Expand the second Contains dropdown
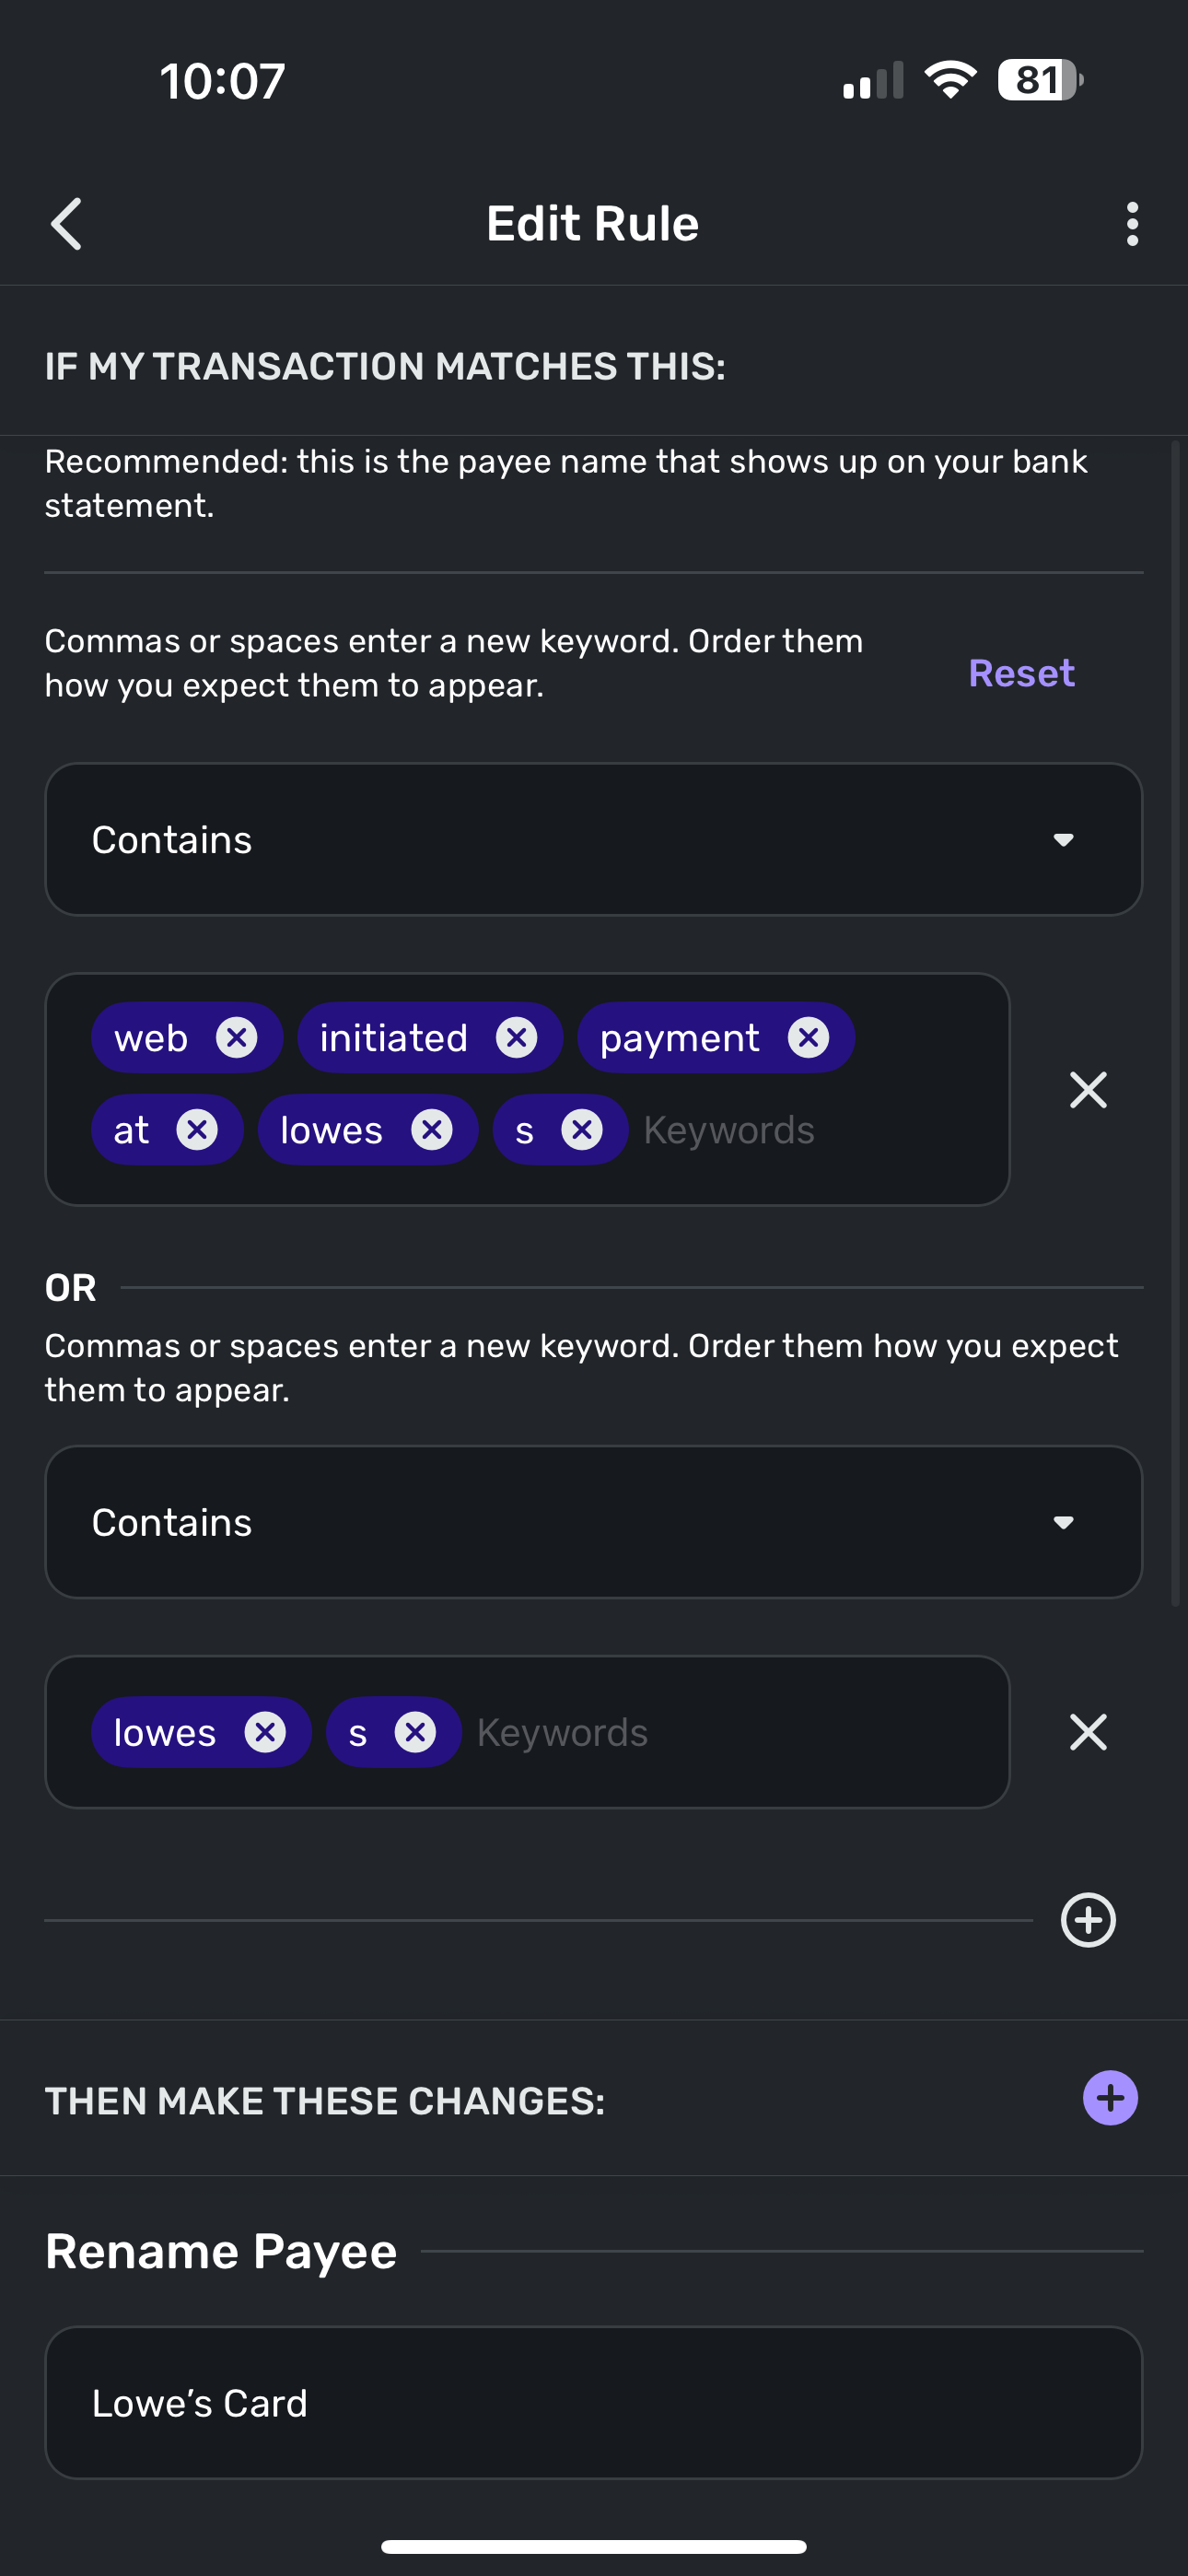 (594, 1522)
